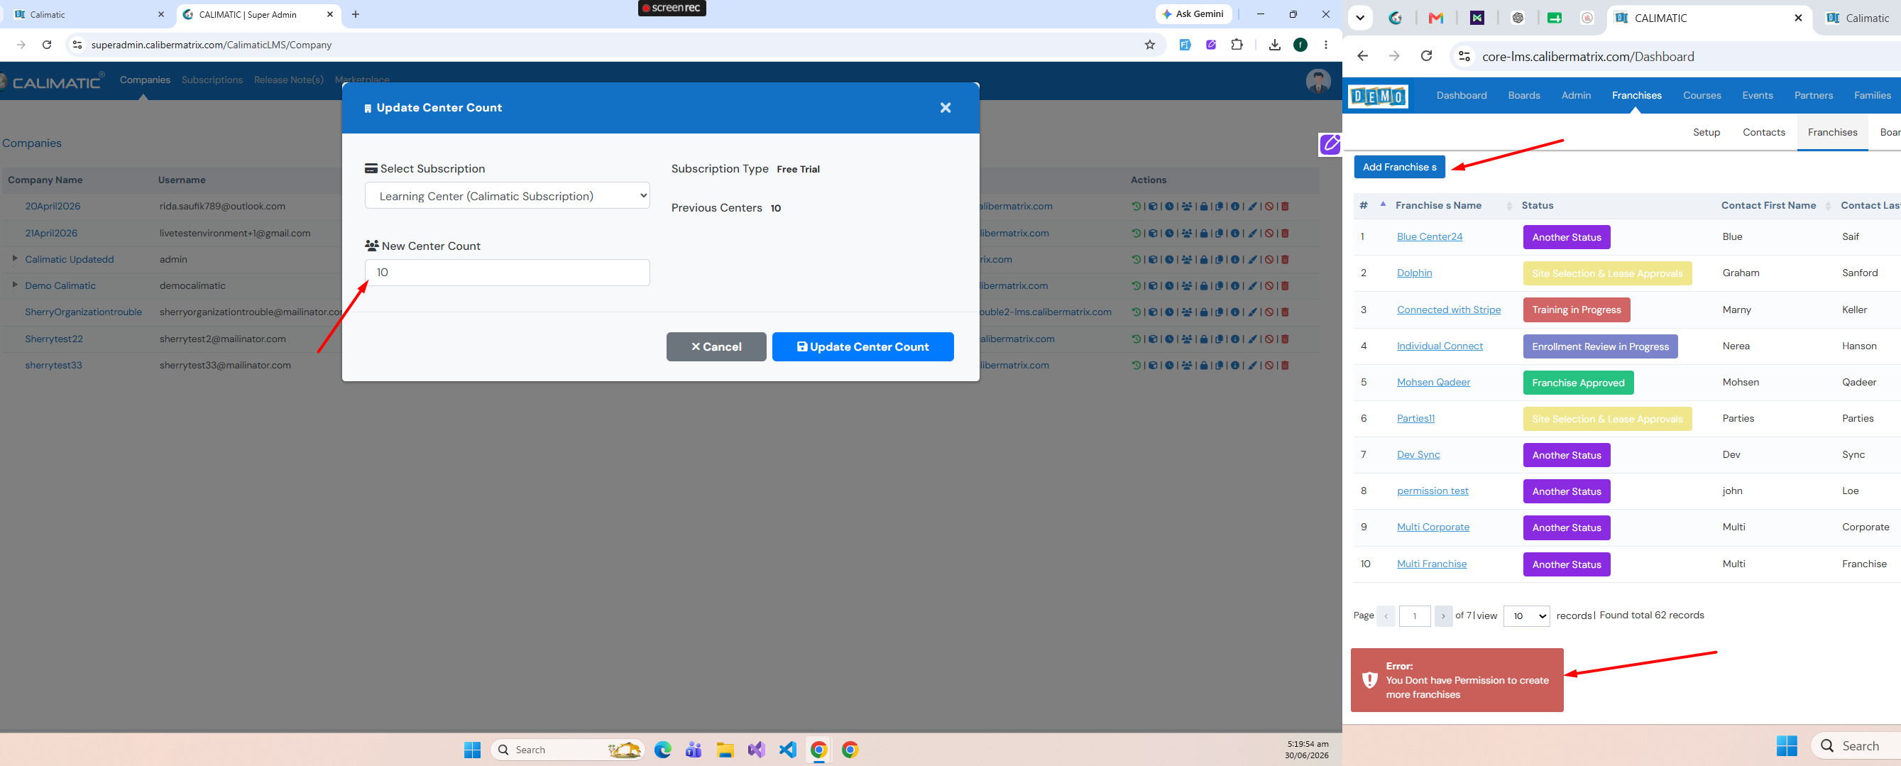Viewport: 1901px width, 766px height.
Task: Click brush edit icon for 20April2026 row
Action: point(1252,207)
